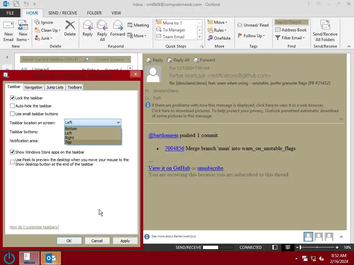354x265 pixels.
Task: Click the unsubscribe link
Action: (210, 168)
